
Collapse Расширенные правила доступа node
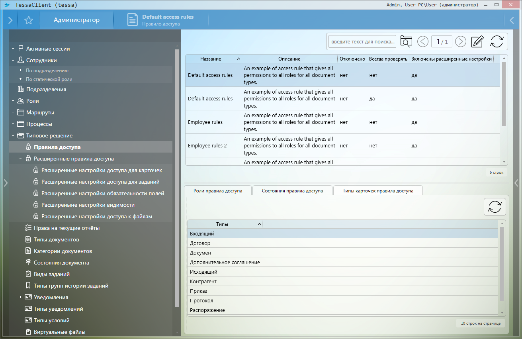click(x=20, y=159)
